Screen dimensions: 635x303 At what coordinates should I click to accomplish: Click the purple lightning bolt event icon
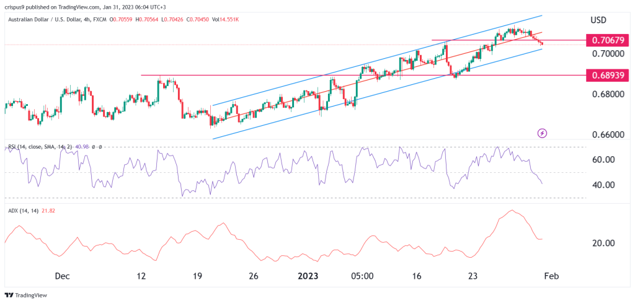pos(542,133)
